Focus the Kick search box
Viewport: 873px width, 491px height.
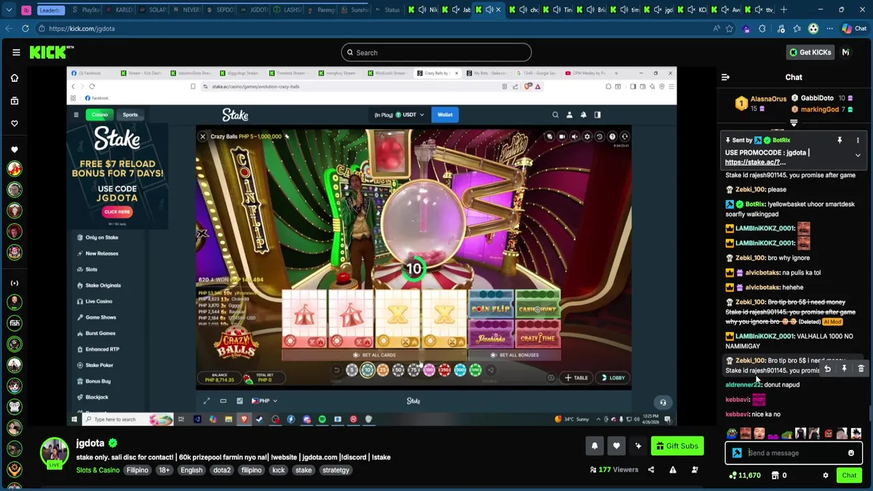click(436, 53)
